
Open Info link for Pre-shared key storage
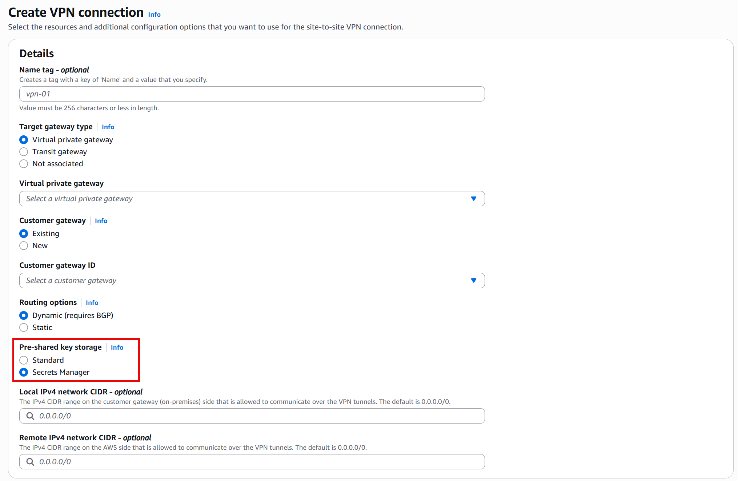point(117,347)
